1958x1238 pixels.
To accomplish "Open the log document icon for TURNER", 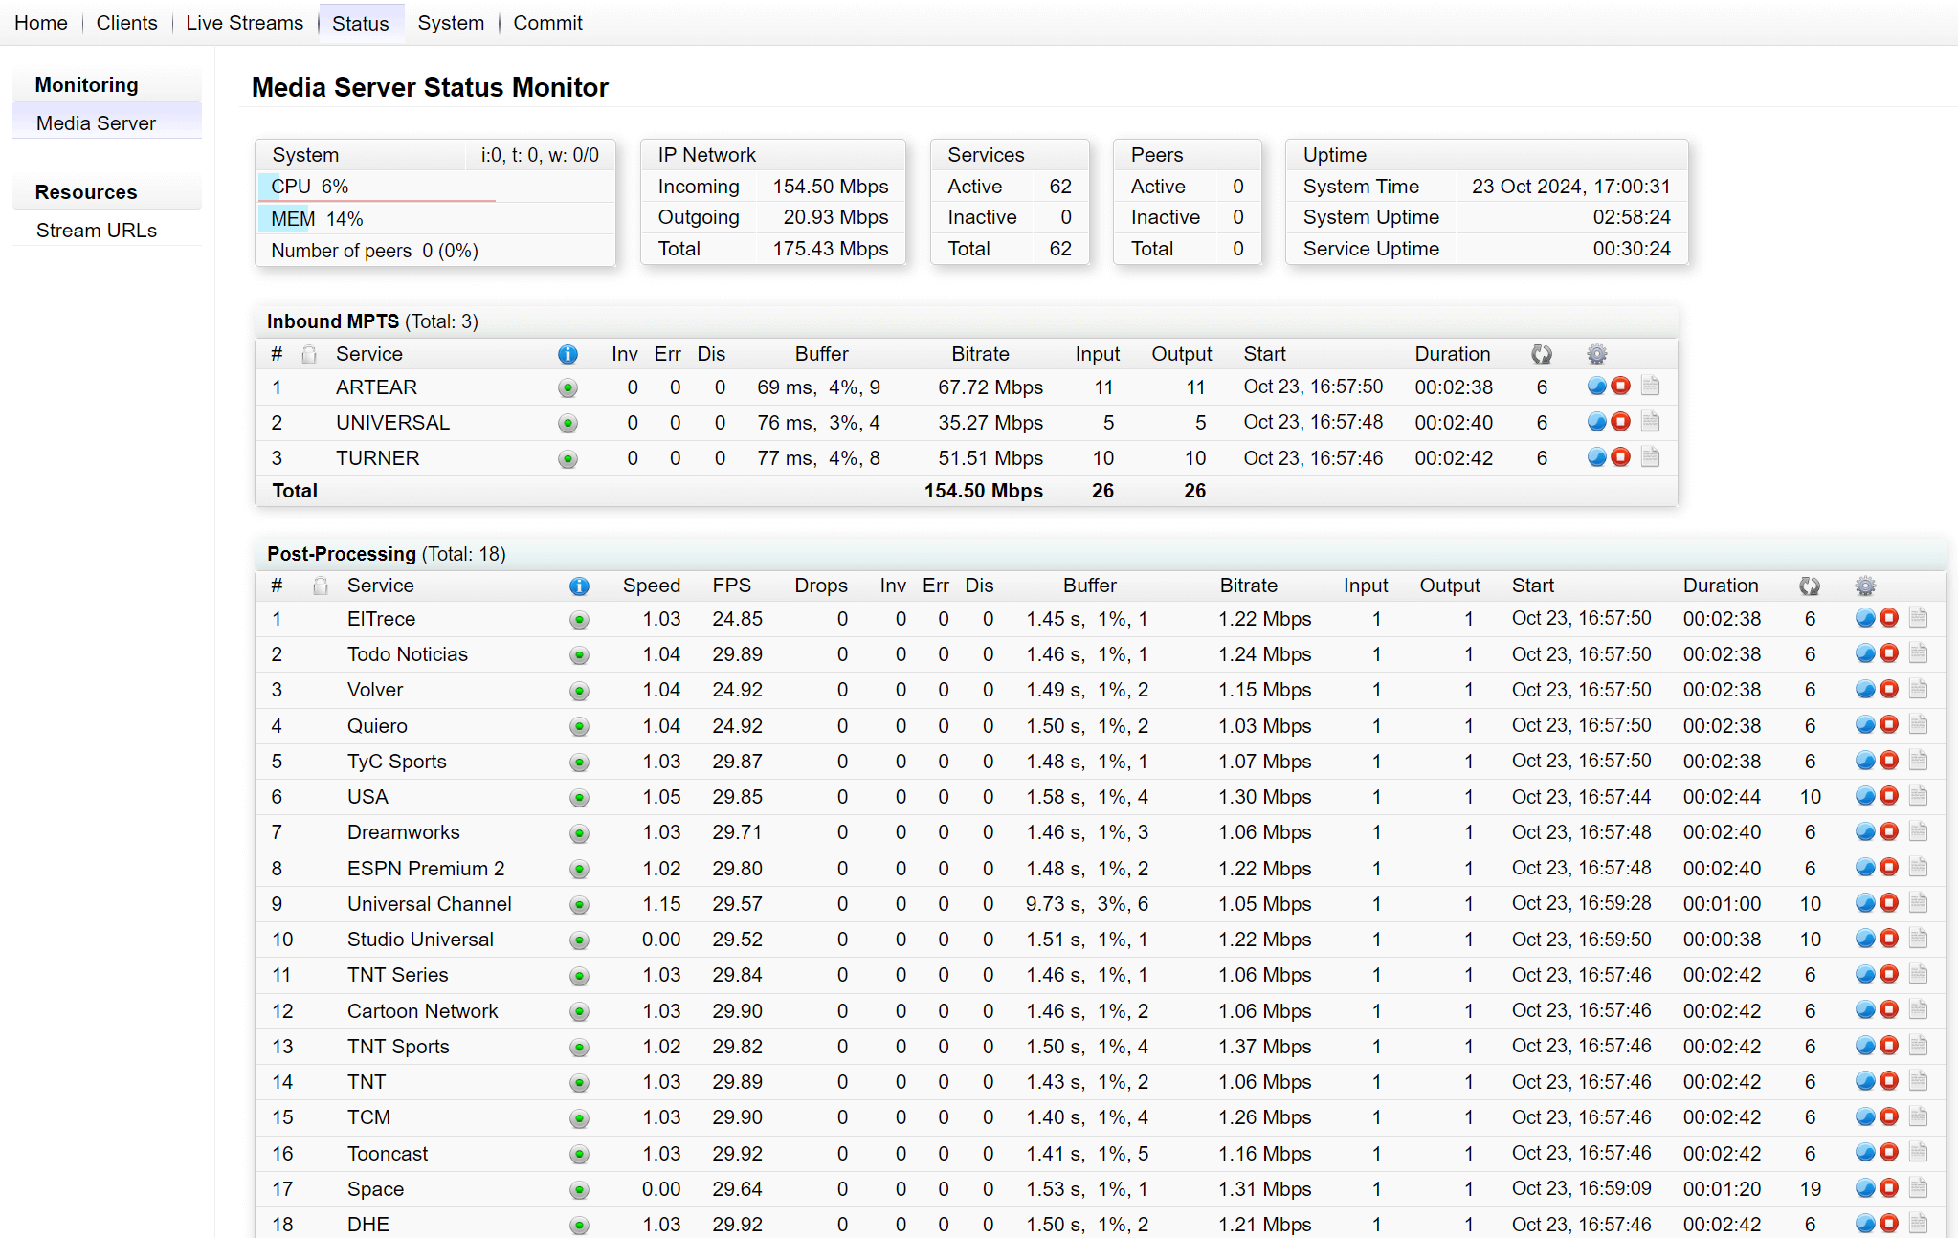I will 1650,457.
